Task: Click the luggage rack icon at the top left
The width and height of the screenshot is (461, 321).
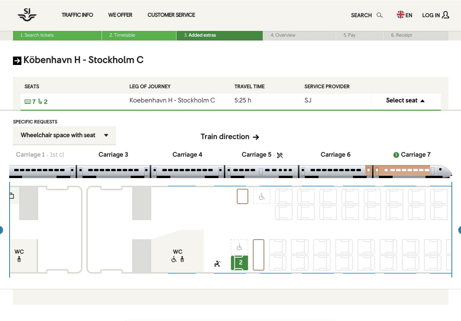Action: (12, 195)
